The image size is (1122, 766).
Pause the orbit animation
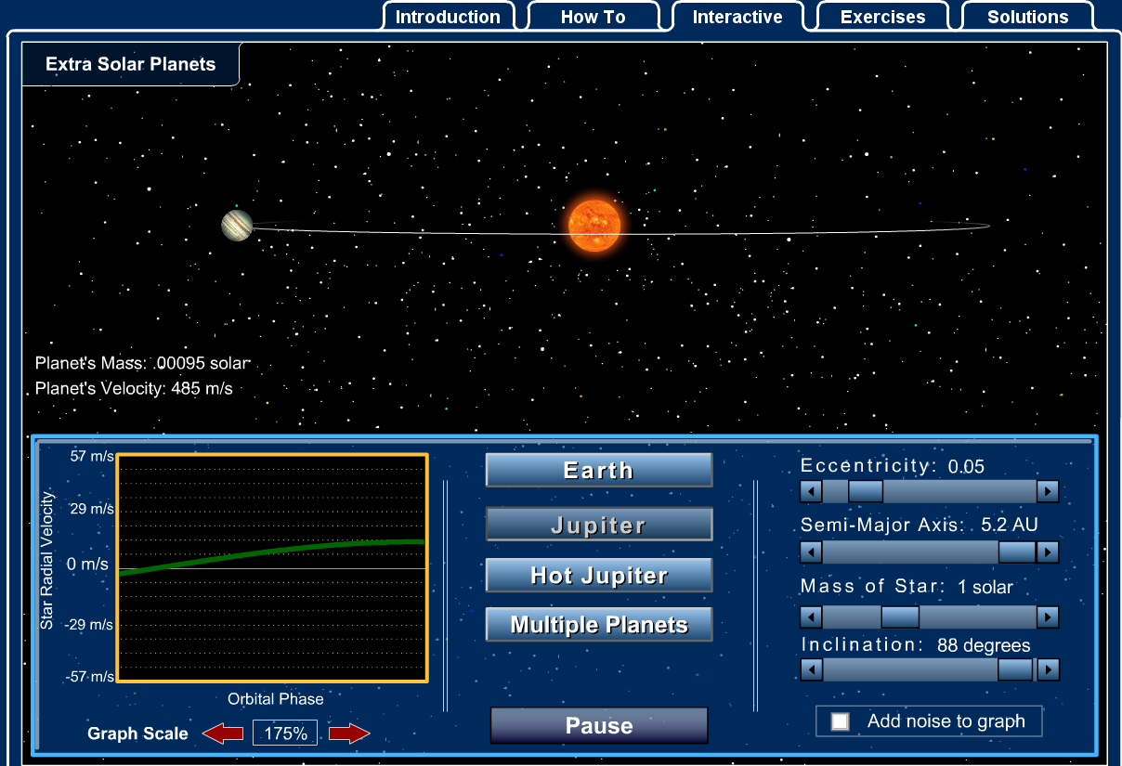598,726
